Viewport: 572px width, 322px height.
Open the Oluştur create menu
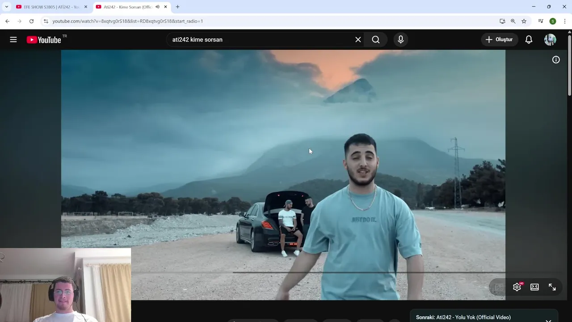[500, 40]
